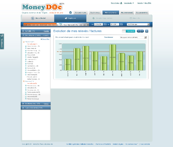The image size is (173, 147).
Task: Open the Tout l'historique period dropdown
Action: click(x=138, y=24)
